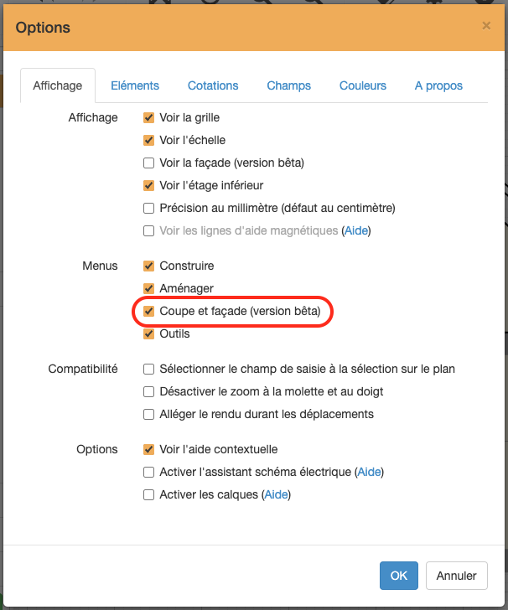Open the A propos tab
Screen dimensions: 508x610
coord(438,85)
